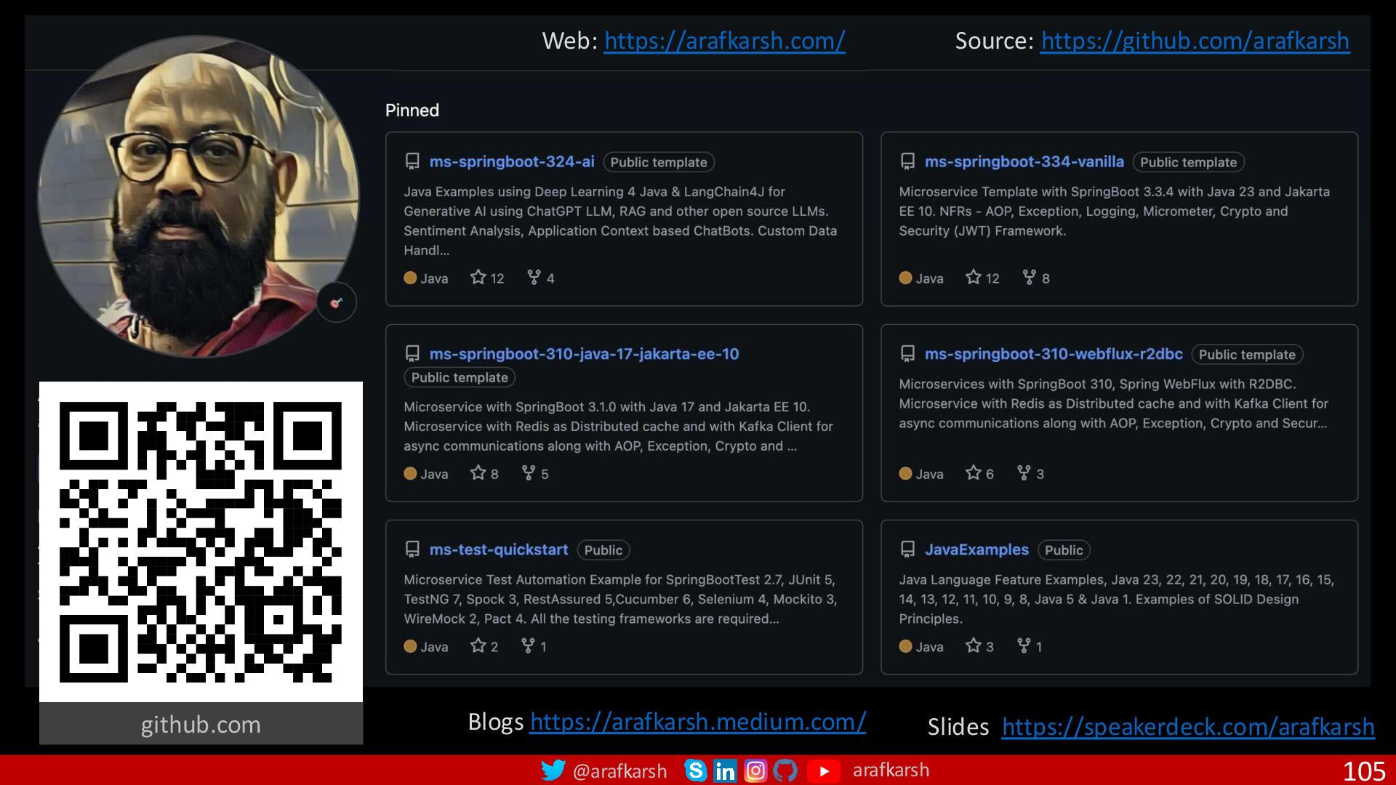This screenshot has height=785, width=1396.
Task: Click repo icon beside ms-springboot-324-ai
Action: click(x=412, y=161)
